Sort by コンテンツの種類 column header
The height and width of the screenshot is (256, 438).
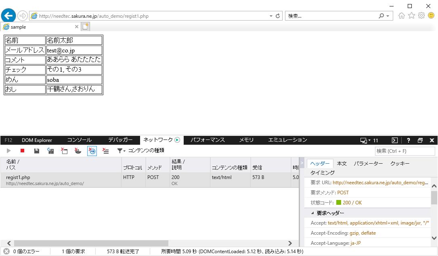tap(230, 165)
